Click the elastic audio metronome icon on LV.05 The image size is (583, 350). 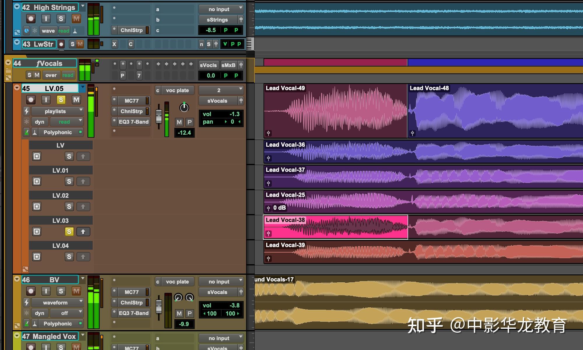pos(27,132)
